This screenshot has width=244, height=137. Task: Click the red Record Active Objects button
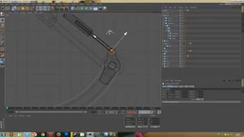[128, 112]
